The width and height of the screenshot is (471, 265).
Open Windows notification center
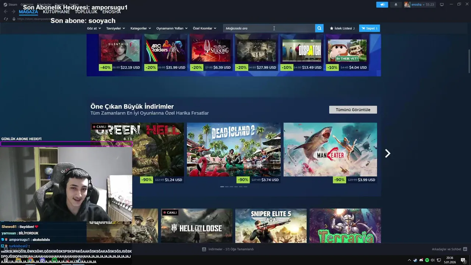pyautogui.click(x=463, y=260)
